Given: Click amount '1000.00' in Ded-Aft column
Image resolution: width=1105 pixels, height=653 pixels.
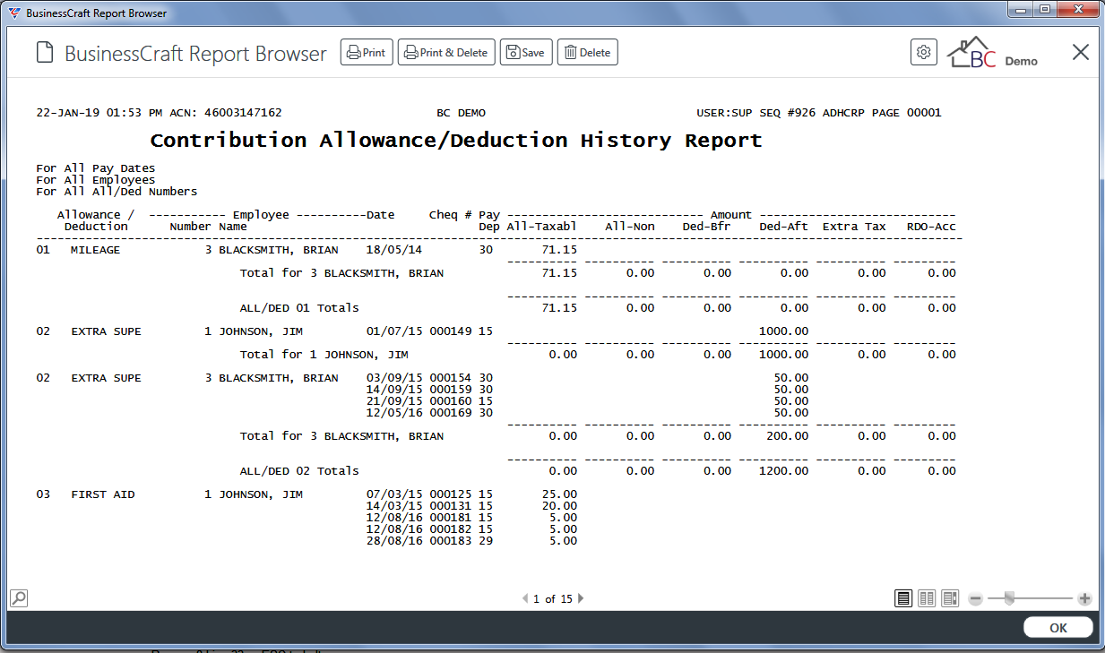Looking at the screenshot, I should coord(783,331).
